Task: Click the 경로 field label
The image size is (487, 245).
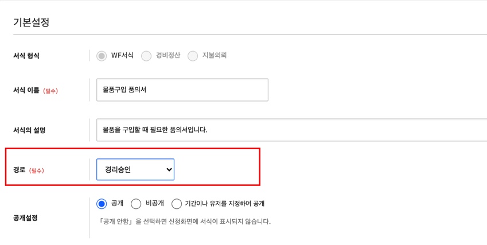Action: point(20,170)
